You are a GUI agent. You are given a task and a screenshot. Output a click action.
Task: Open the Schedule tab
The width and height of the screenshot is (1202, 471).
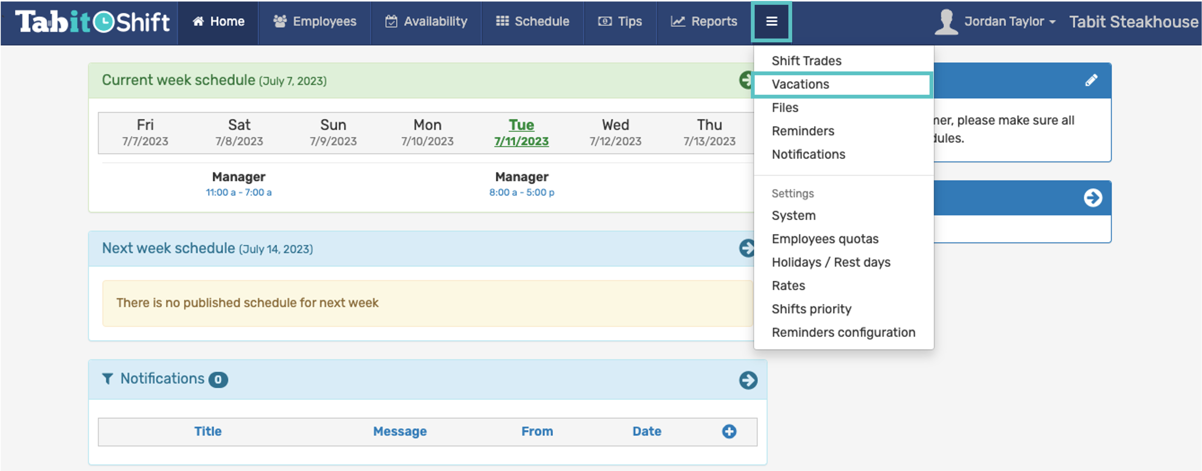tap(532, 21)
